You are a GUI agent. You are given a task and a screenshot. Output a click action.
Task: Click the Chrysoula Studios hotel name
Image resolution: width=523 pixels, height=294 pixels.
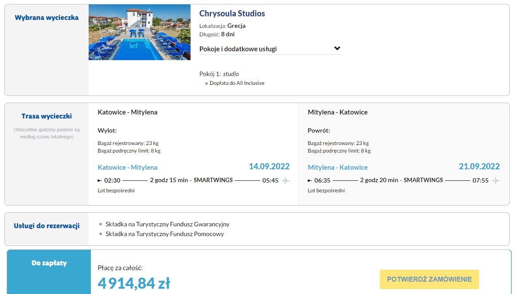[x=232, y=13]
